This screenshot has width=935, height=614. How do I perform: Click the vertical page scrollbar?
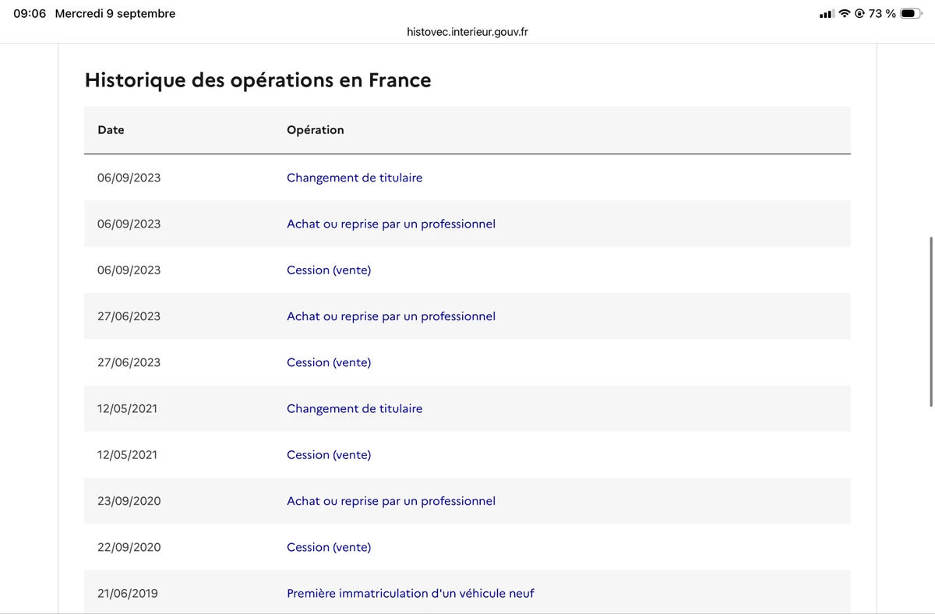[x=931, y=322]
